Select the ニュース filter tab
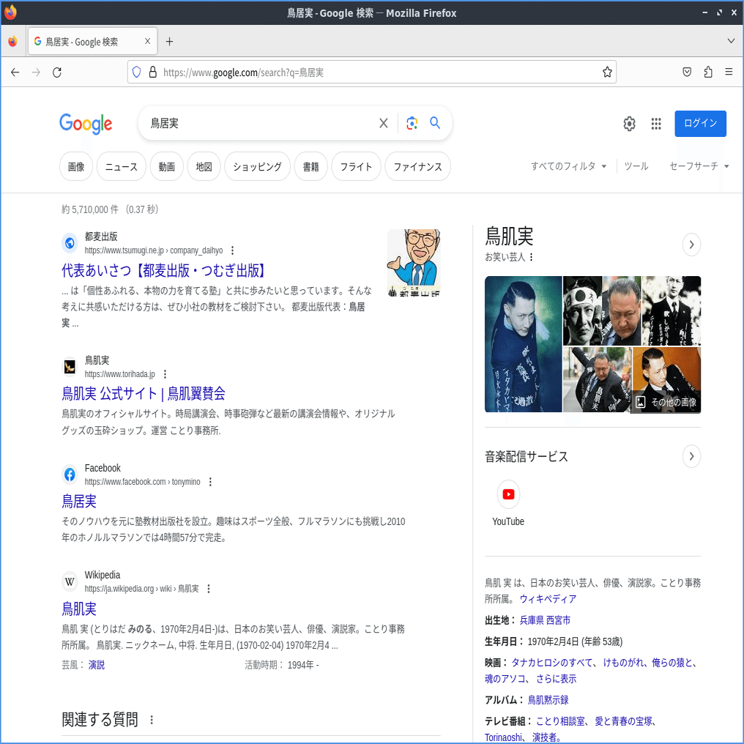 pos(121,166)
